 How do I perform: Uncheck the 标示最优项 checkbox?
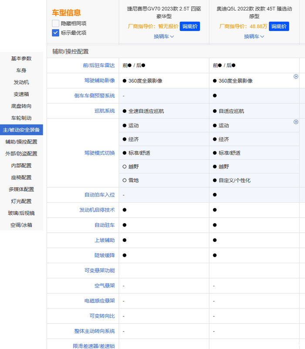(x=55, y=33)
